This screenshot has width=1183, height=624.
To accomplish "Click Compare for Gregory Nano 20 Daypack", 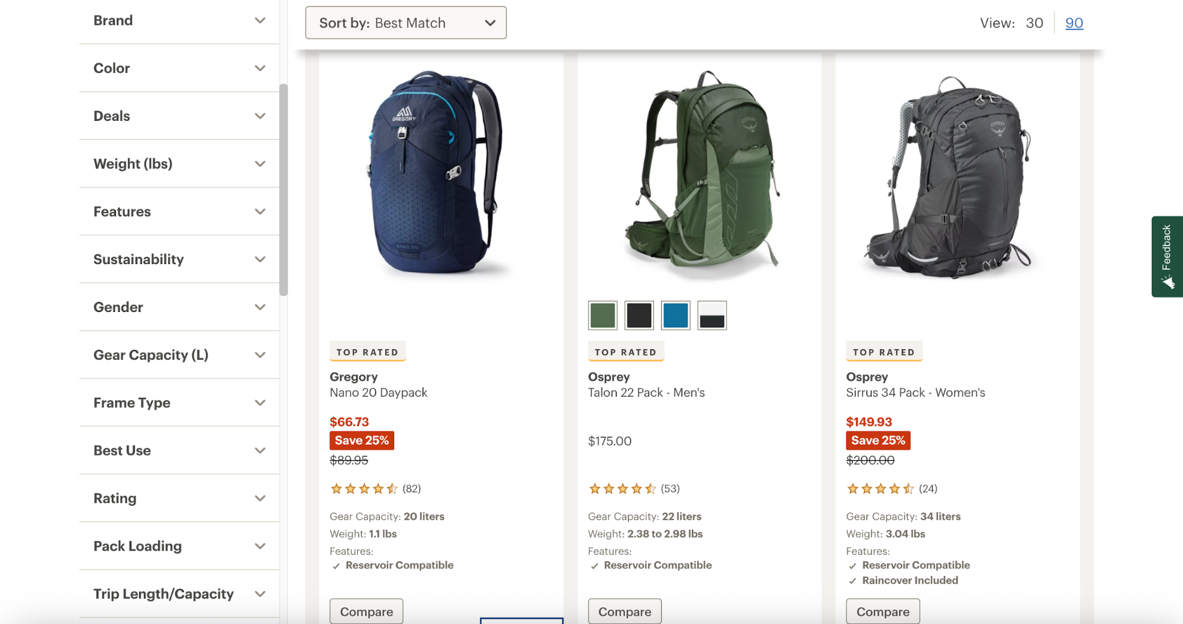I will 366,612.
